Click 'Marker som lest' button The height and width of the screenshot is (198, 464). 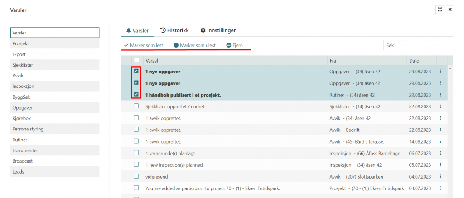143,46
